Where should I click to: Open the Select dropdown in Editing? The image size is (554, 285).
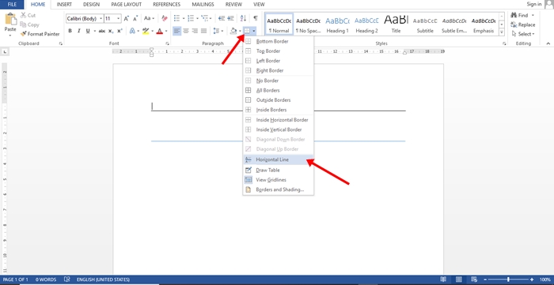click(x=523, y=34)
